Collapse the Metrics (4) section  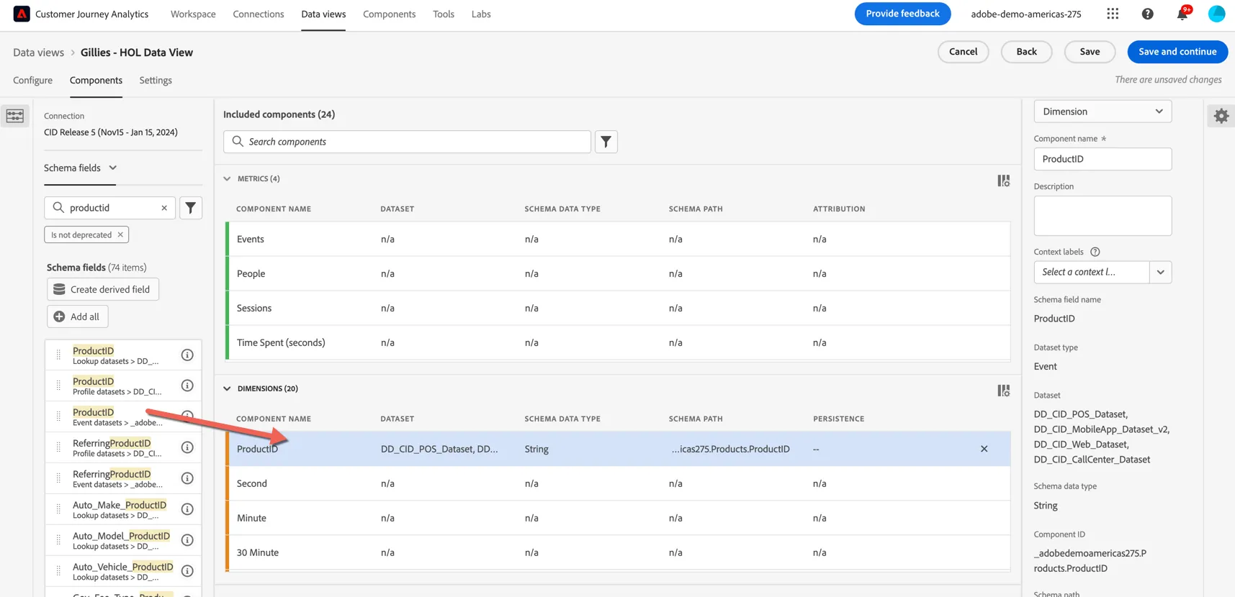click(227, 178)
